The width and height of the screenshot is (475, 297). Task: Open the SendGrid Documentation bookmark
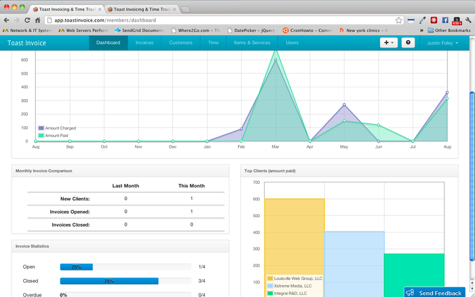point(139,31)
